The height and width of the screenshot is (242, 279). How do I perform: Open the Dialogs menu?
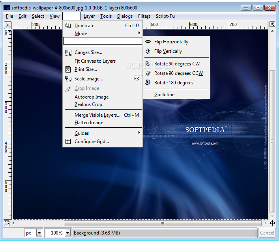[125, 16]
